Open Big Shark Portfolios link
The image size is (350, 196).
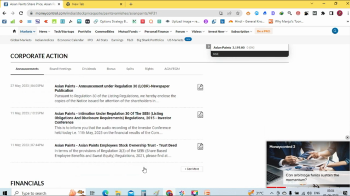[150, 40]
